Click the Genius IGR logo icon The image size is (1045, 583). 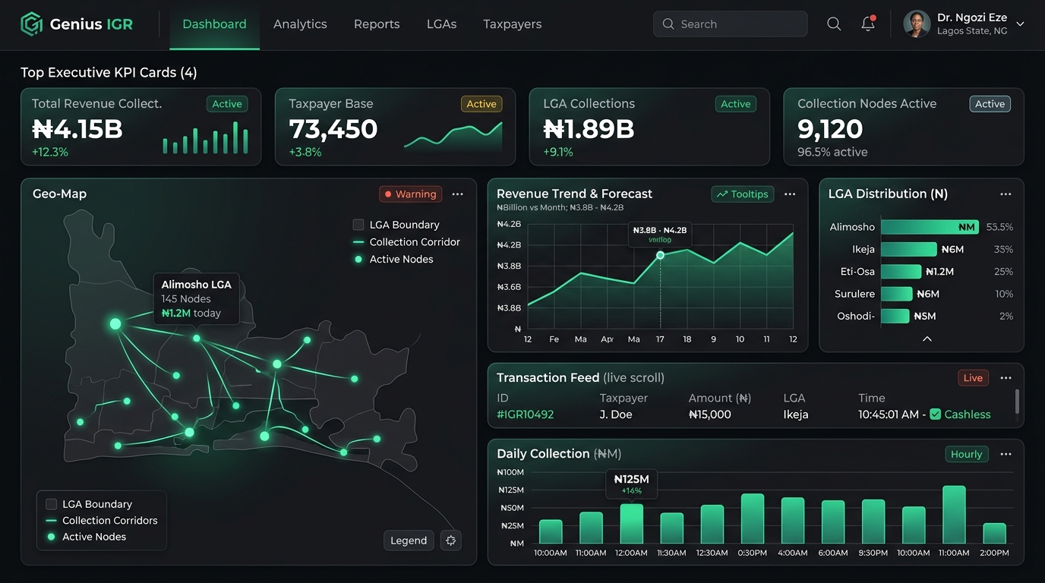click(x=31, y=24)
